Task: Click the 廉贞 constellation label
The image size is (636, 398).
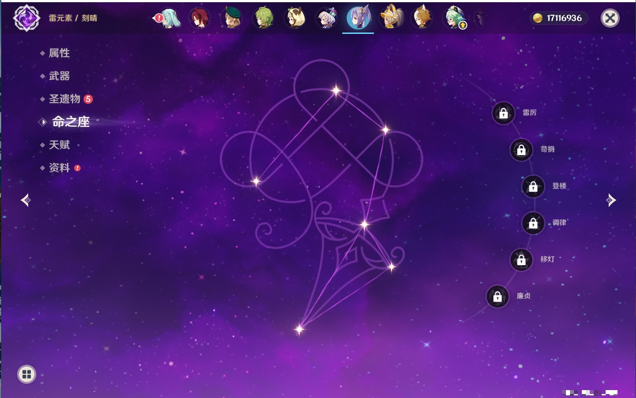Action: coord(524,296)
